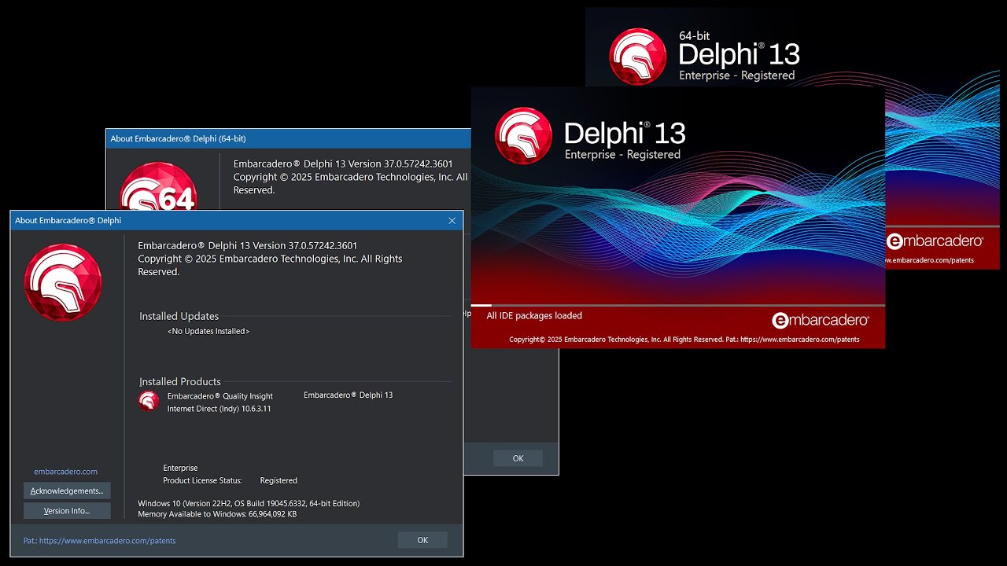1007x566 pixels.
Task: Click the 'Installed Updates' heading
Action: pyautogui.click(x=179, y=316)
